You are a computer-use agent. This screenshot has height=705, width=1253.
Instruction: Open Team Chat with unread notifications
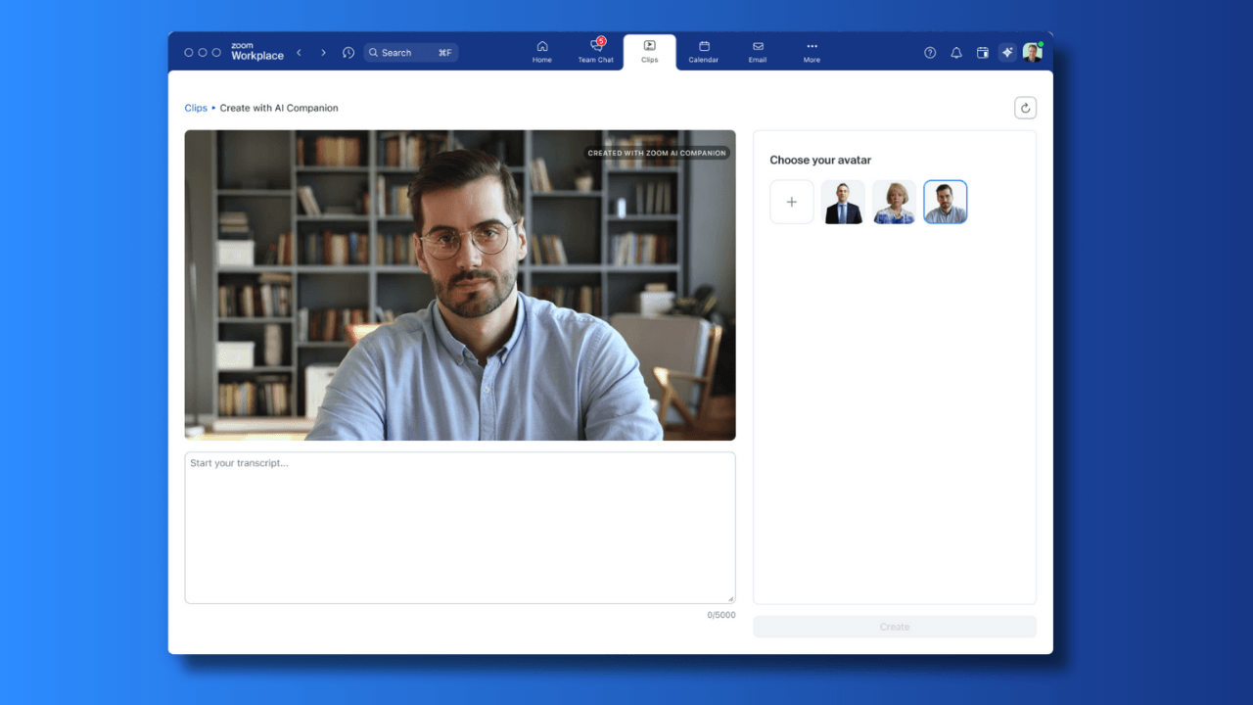point(595,51)
